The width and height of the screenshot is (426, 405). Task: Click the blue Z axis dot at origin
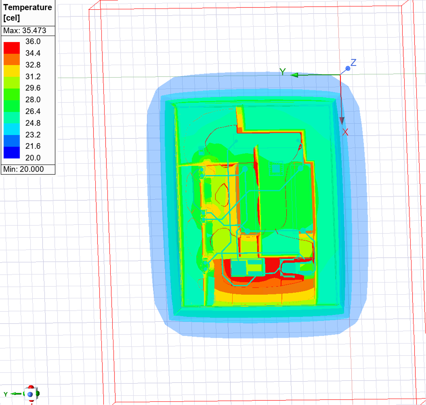point(348,68)
